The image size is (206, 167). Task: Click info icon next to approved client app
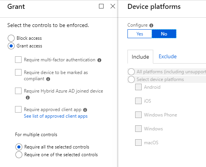point(85,110)
